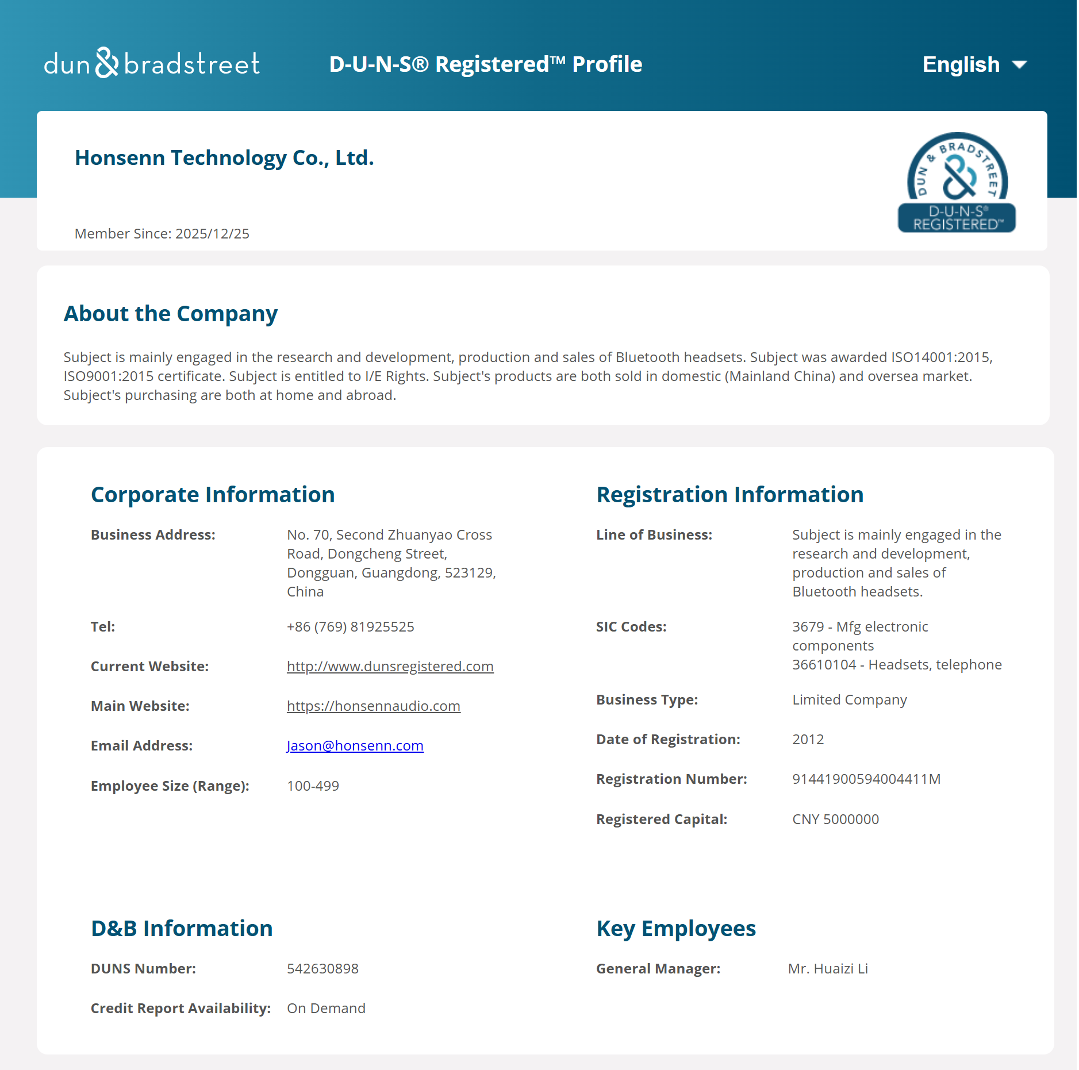Click the Key Employees section header
The height and width of the screenshot is (1070, 1079).
676,927
